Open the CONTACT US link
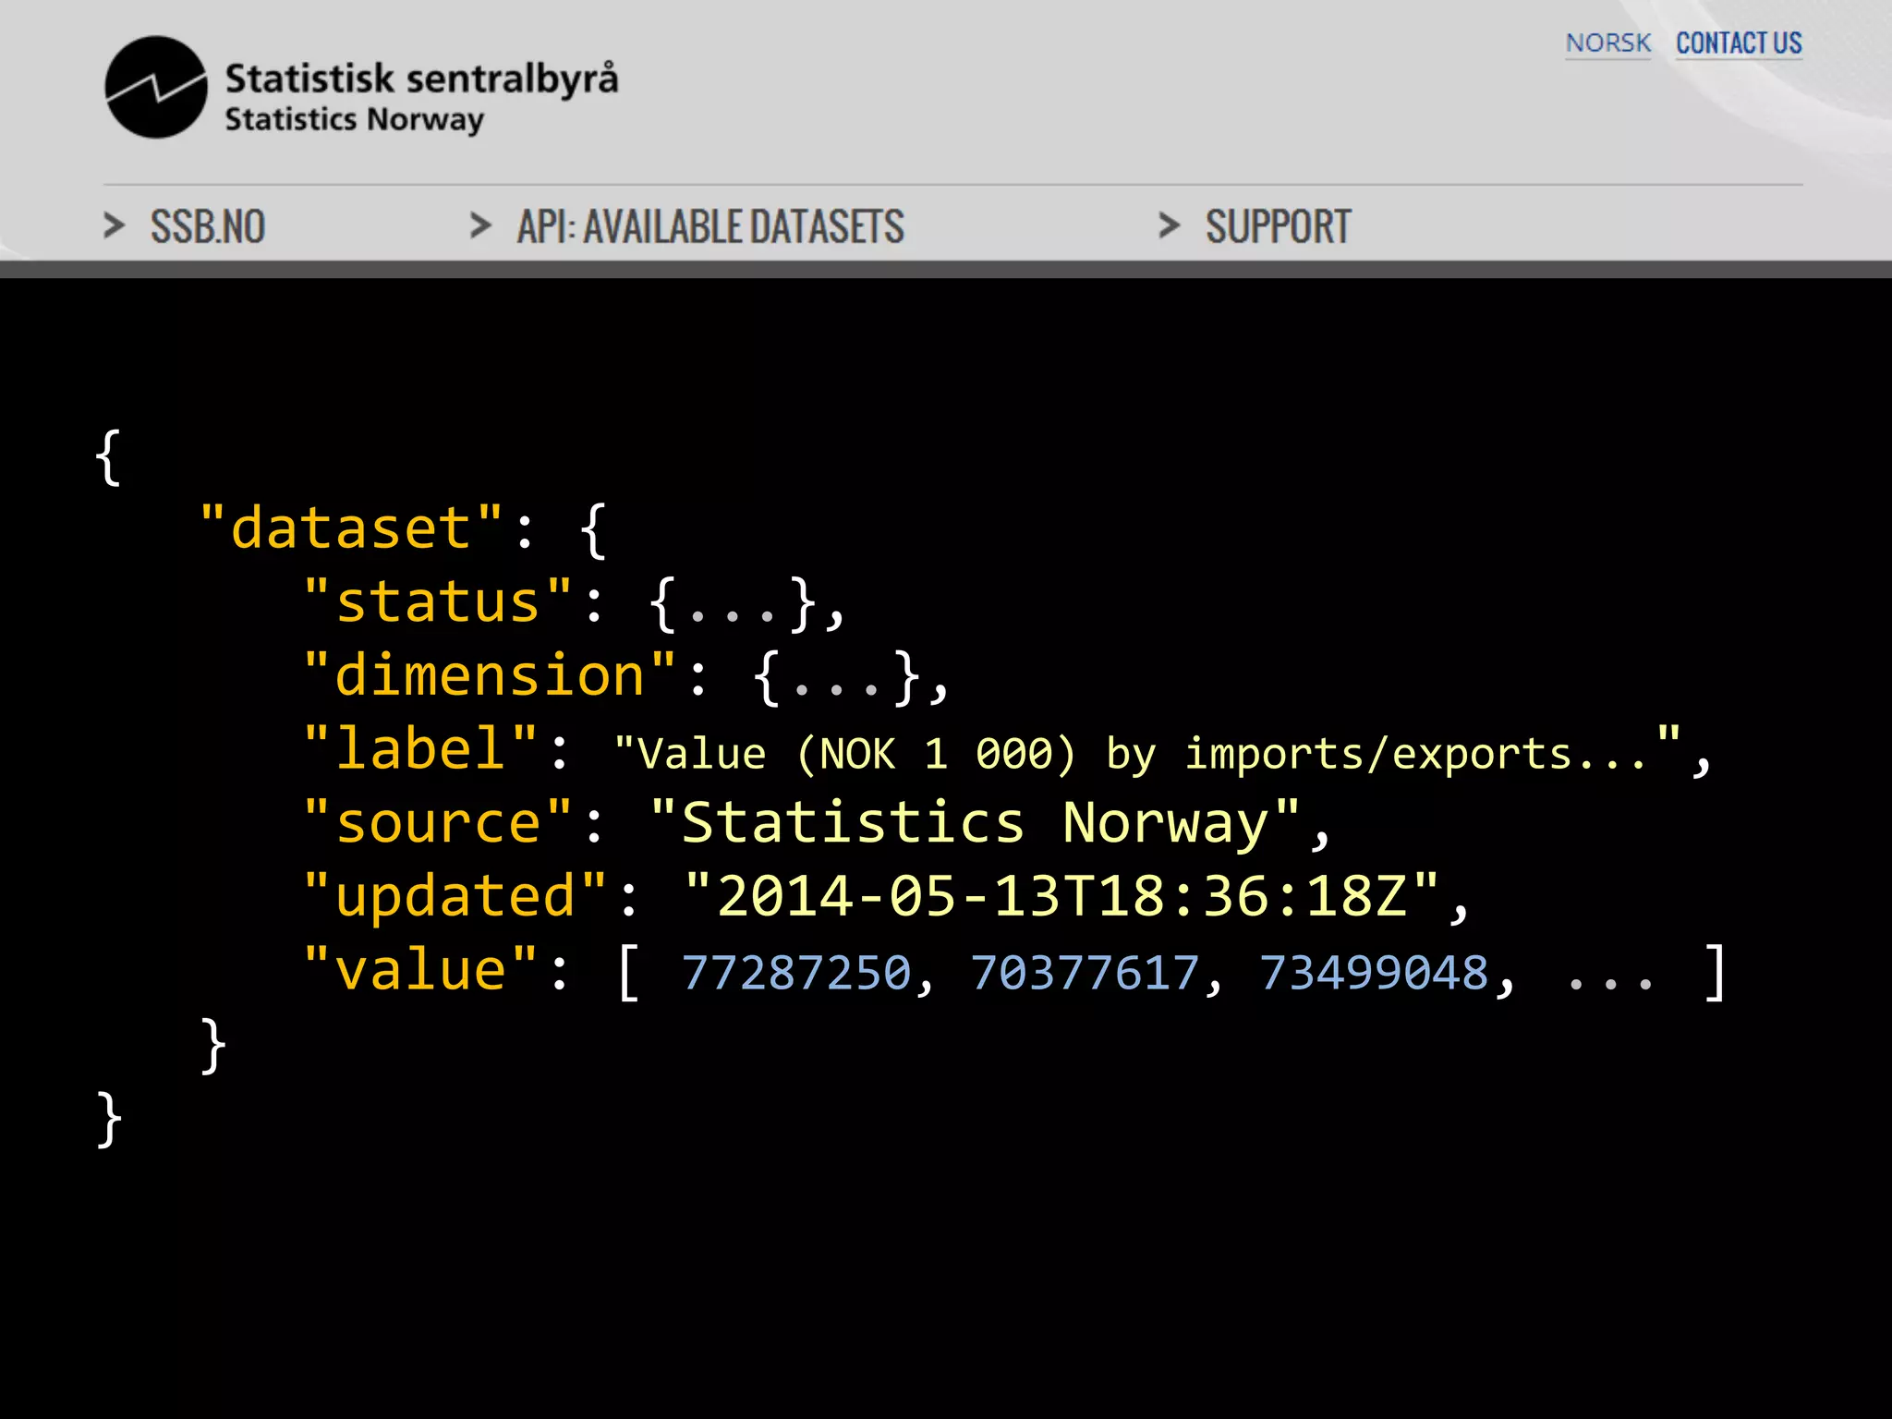The image size is (1892, 1419). point(1739,42)
